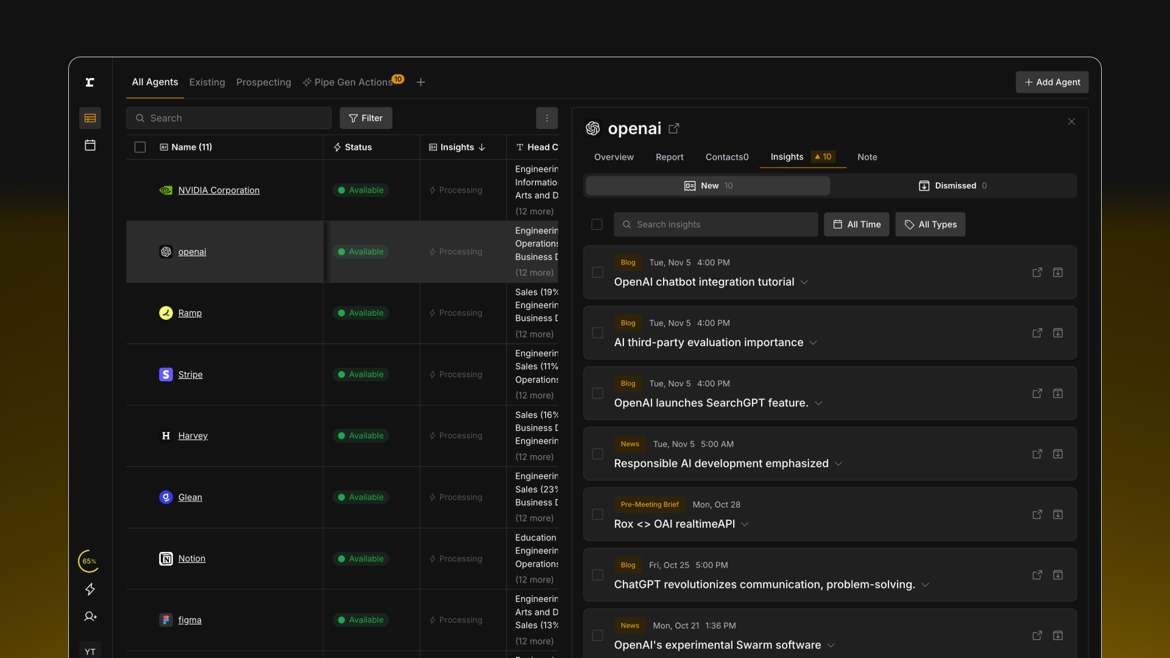
Task: Click the Rox logo in sidebar
Action: (90, 82)
